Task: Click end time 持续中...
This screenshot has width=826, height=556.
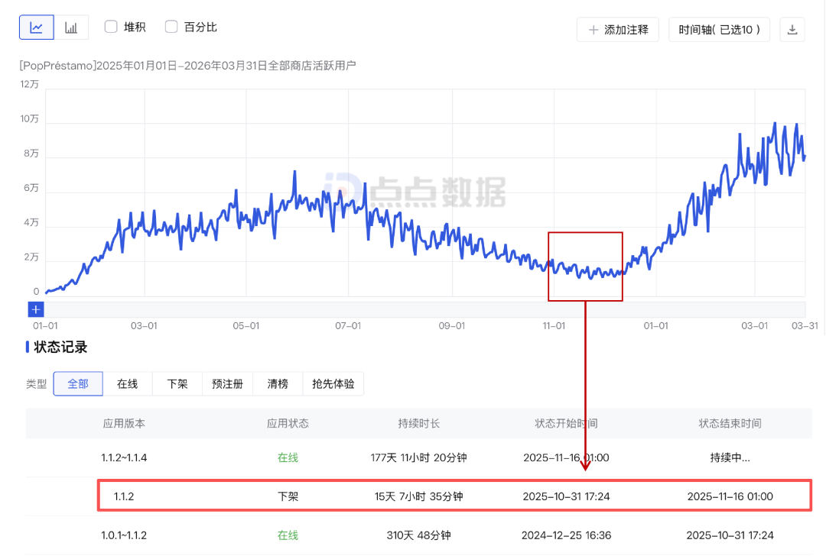Action: pos(730,457)
